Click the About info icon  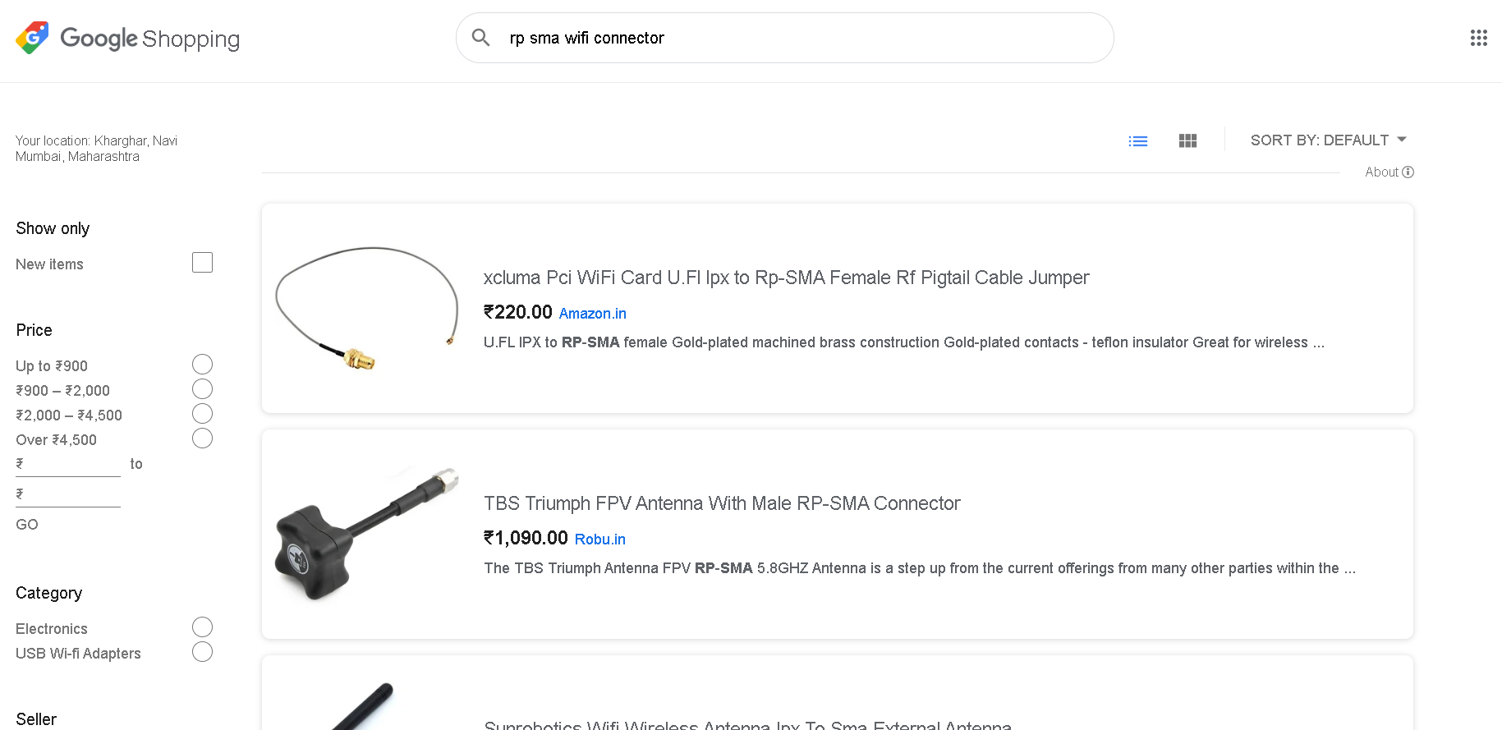(1408, 172)
